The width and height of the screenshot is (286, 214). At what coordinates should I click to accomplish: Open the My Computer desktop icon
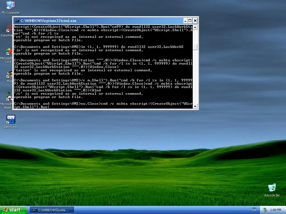tap(11, 8)
